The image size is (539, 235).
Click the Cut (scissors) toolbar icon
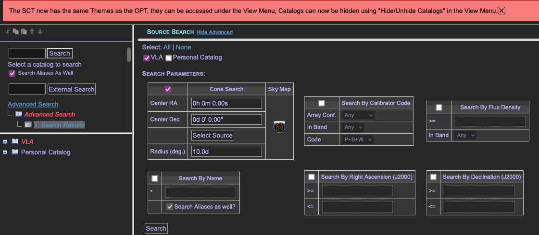pos(7,32)
